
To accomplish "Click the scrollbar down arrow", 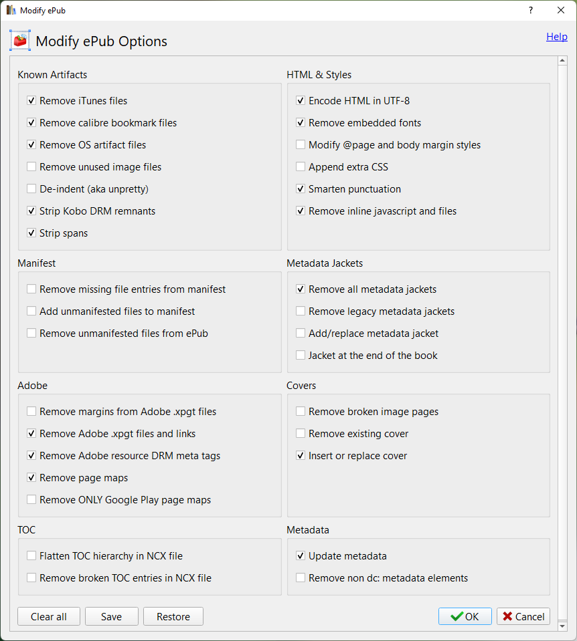I will pyautogui.click(x=562, y=626).
